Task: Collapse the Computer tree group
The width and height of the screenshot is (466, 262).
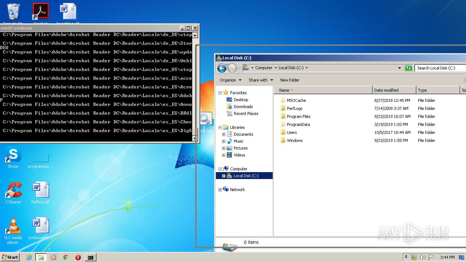Action: [x=220, y=169]
